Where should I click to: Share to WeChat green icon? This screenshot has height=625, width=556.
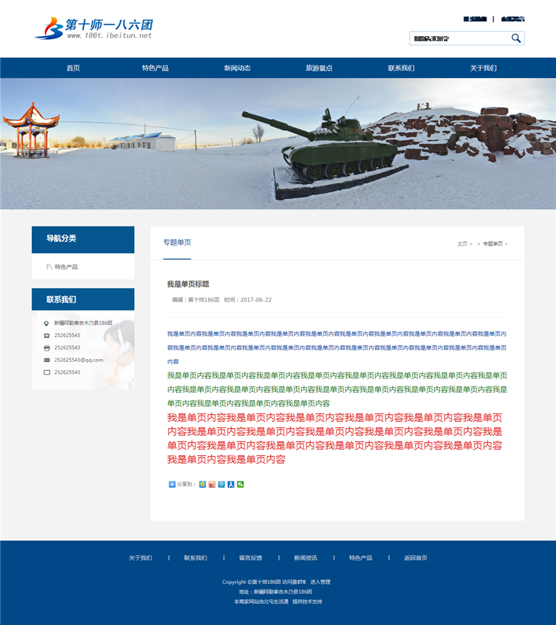(240, 484)
